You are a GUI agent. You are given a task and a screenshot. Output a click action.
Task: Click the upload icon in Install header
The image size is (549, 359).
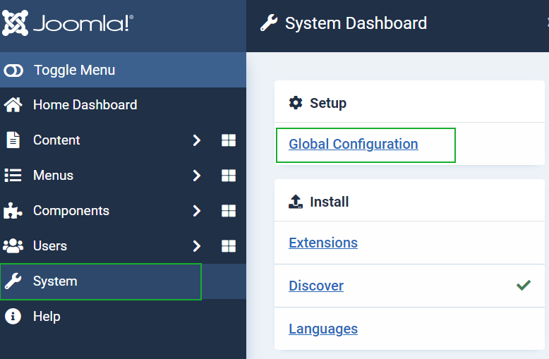pos(296,202)
